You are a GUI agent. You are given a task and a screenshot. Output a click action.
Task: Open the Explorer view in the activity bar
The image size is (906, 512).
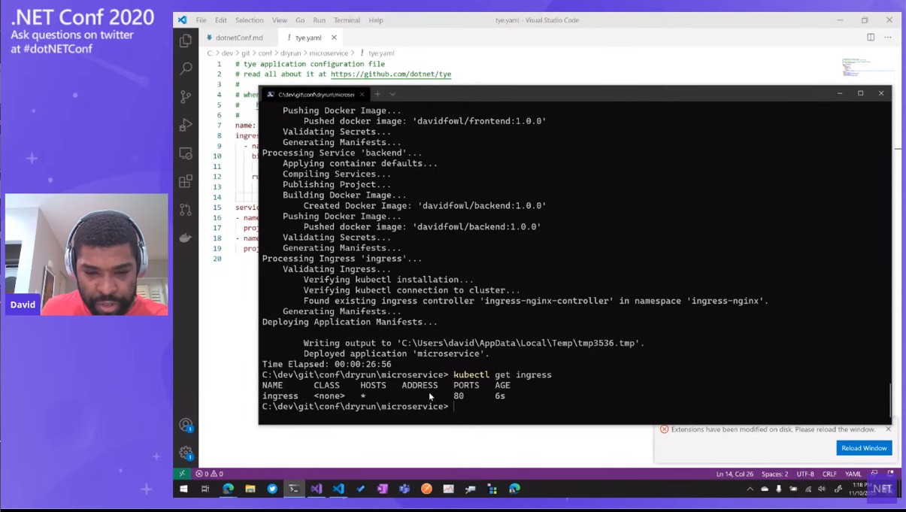pyautogui.click(x=186, y=41)
